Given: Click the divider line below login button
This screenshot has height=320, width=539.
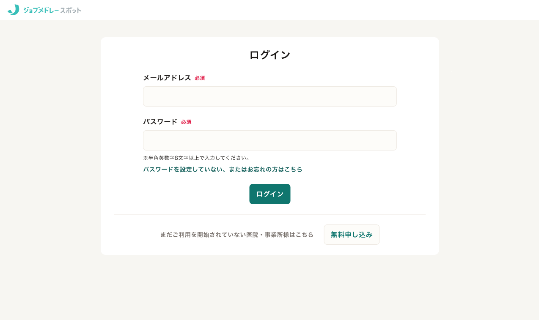Looking at the screenshot, I should [x=270, y=214].
